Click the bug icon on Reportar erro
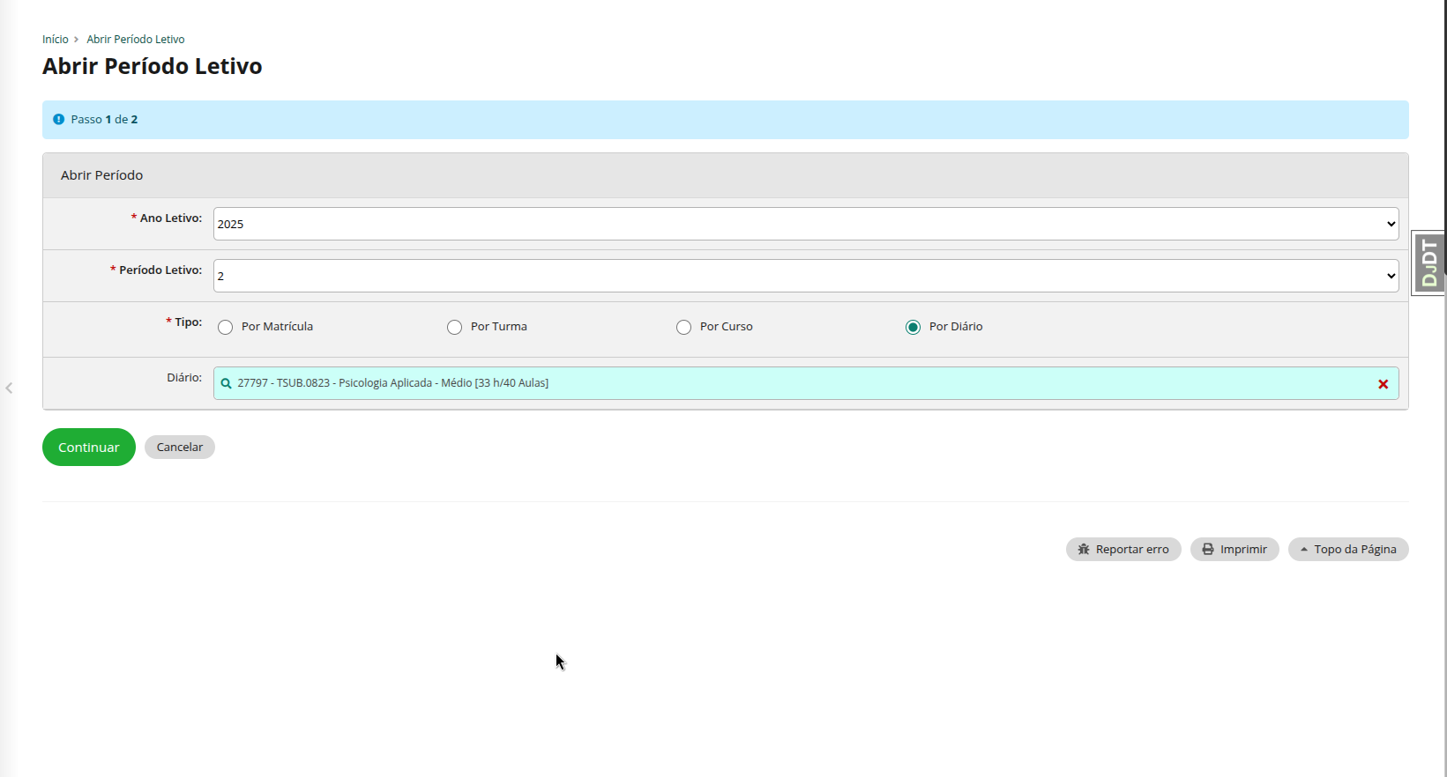This screenshot has height=777, width=1447. pos(1084,549)
